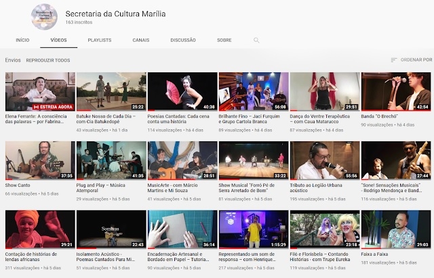Click title MusicArte - com Márcio Martins
Screen dimensions: 434x278
[173, 188]
